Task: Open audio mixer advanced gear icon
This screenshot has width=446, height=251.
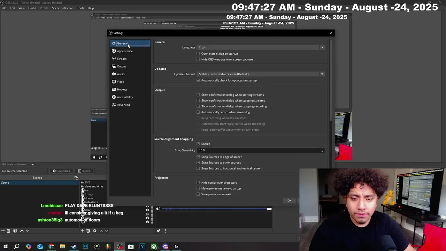Action: click(x=158, y=231)
